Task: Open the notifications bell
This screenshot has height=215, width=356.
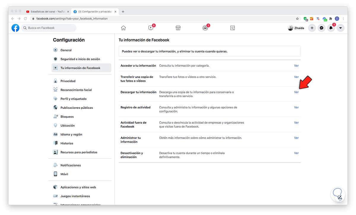Action: (331, 28)
